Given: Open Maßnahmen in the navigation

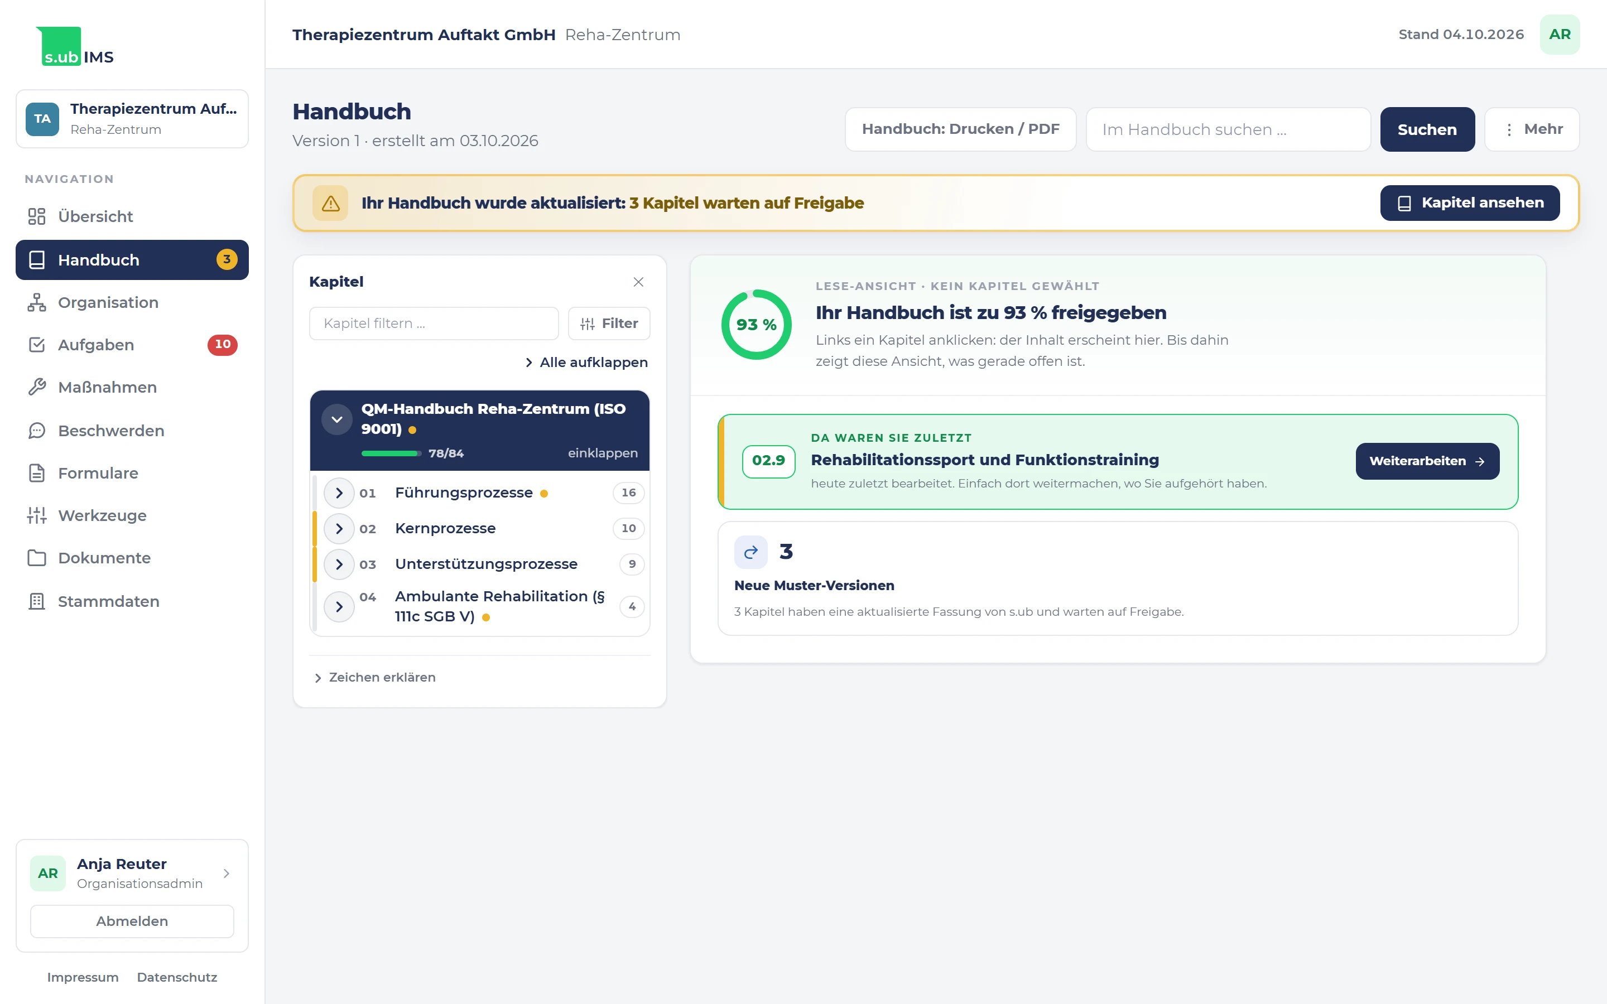Looking at the screenshot, I should point(132,387).
